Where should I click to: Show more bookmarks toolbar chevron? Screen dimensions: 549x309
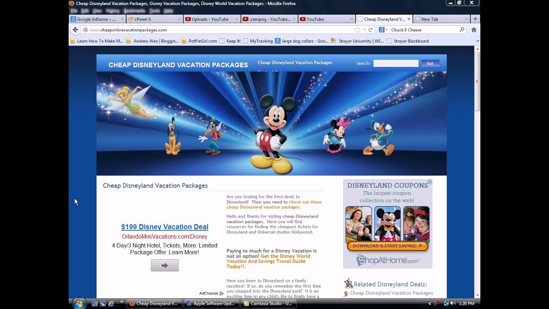(x=477, y=41)
